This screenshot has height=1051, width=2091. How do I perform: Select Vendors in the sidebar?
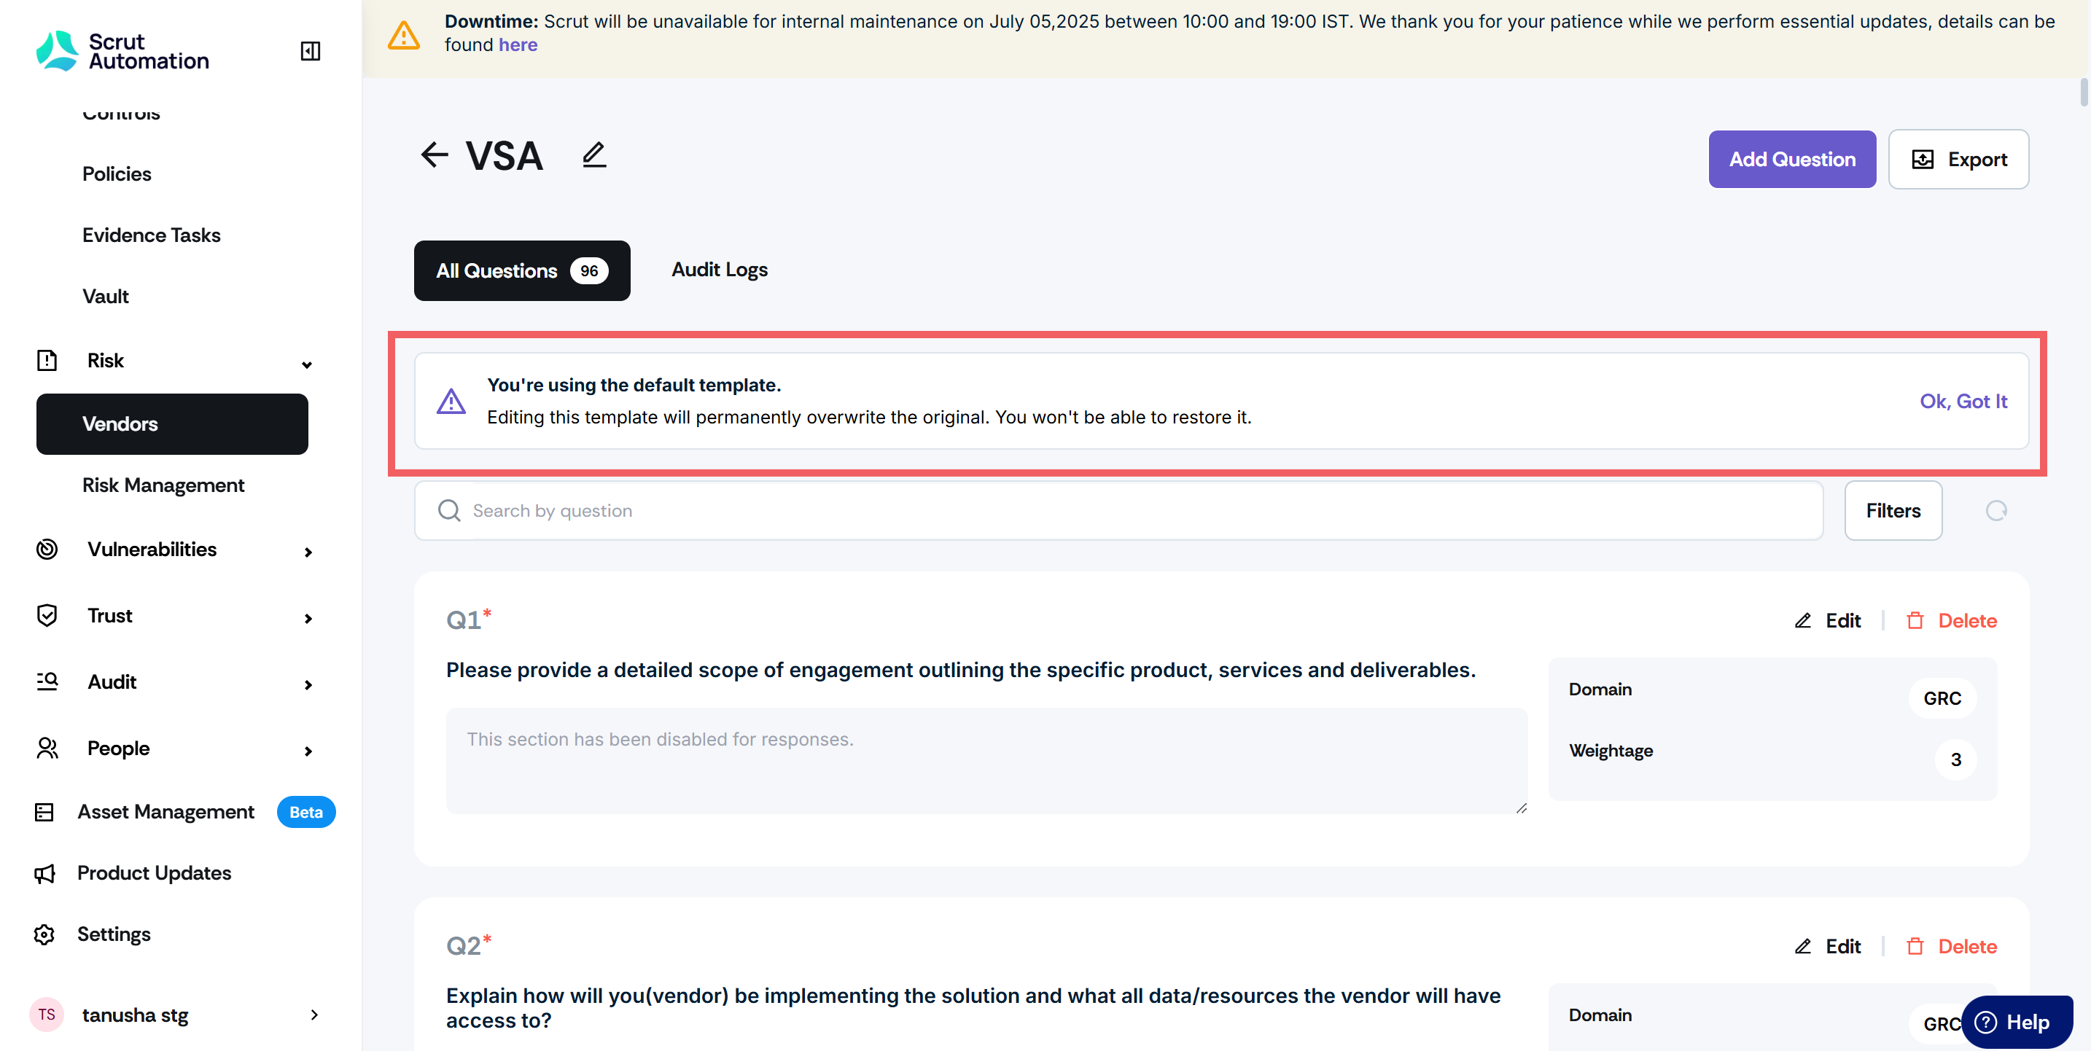pos(172,423)
